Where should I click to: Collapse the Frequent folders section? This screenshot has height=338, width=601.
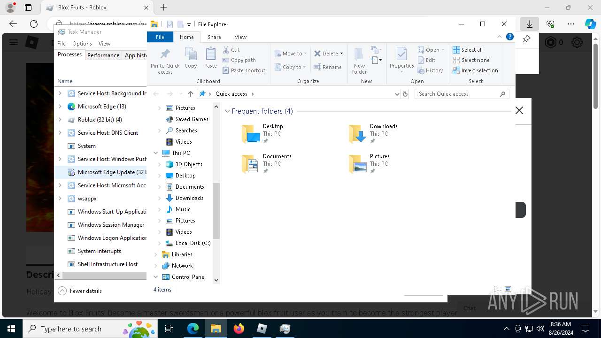(x=228, y=111)
